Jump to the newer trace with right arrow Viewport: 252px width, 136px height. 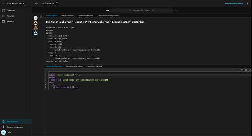[176, 11]
